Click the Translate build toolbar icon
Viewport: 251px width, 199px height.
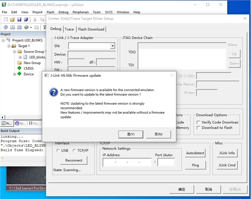click(x=6, y=27)
